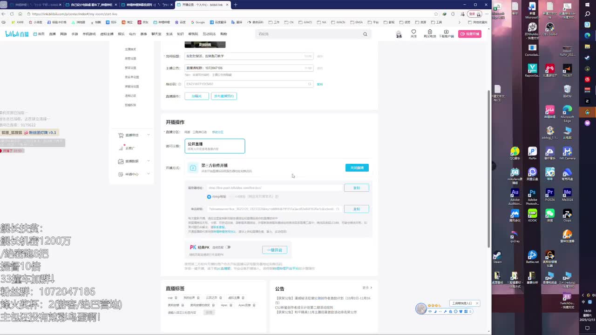Open Media Encoder Me2024 shortcut
The image size is (596, 335).
(x=567, y=194)
